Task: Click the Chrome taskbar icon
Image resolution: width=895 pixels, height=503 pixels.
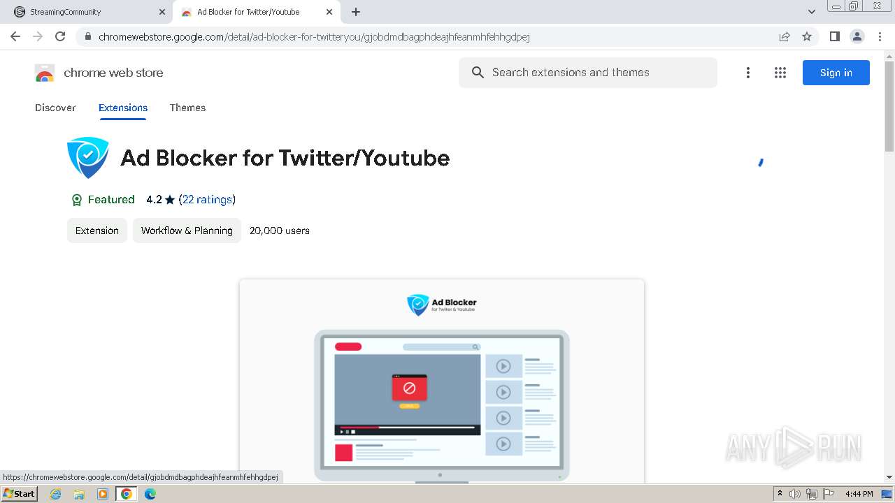Action: tap(126, 494)
